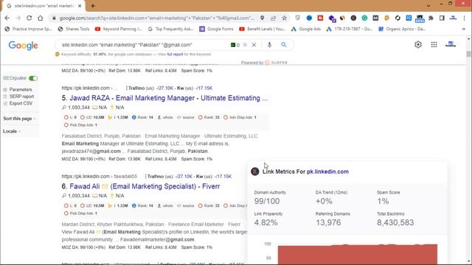Open Google settings gear
The height and width of the screenshot is (265, 472).
(x=418, y=44)
